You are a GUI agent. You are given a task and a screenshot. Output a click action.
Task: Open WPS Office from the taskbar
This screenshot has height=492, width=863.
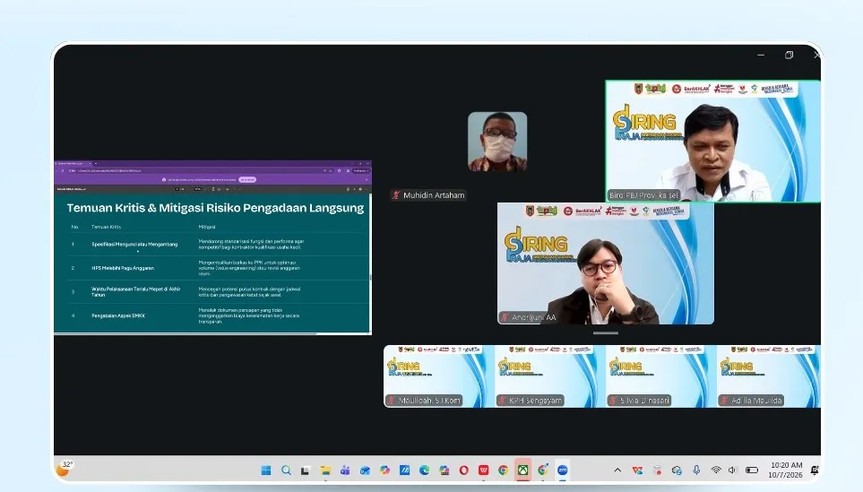[x=484, y=470]
